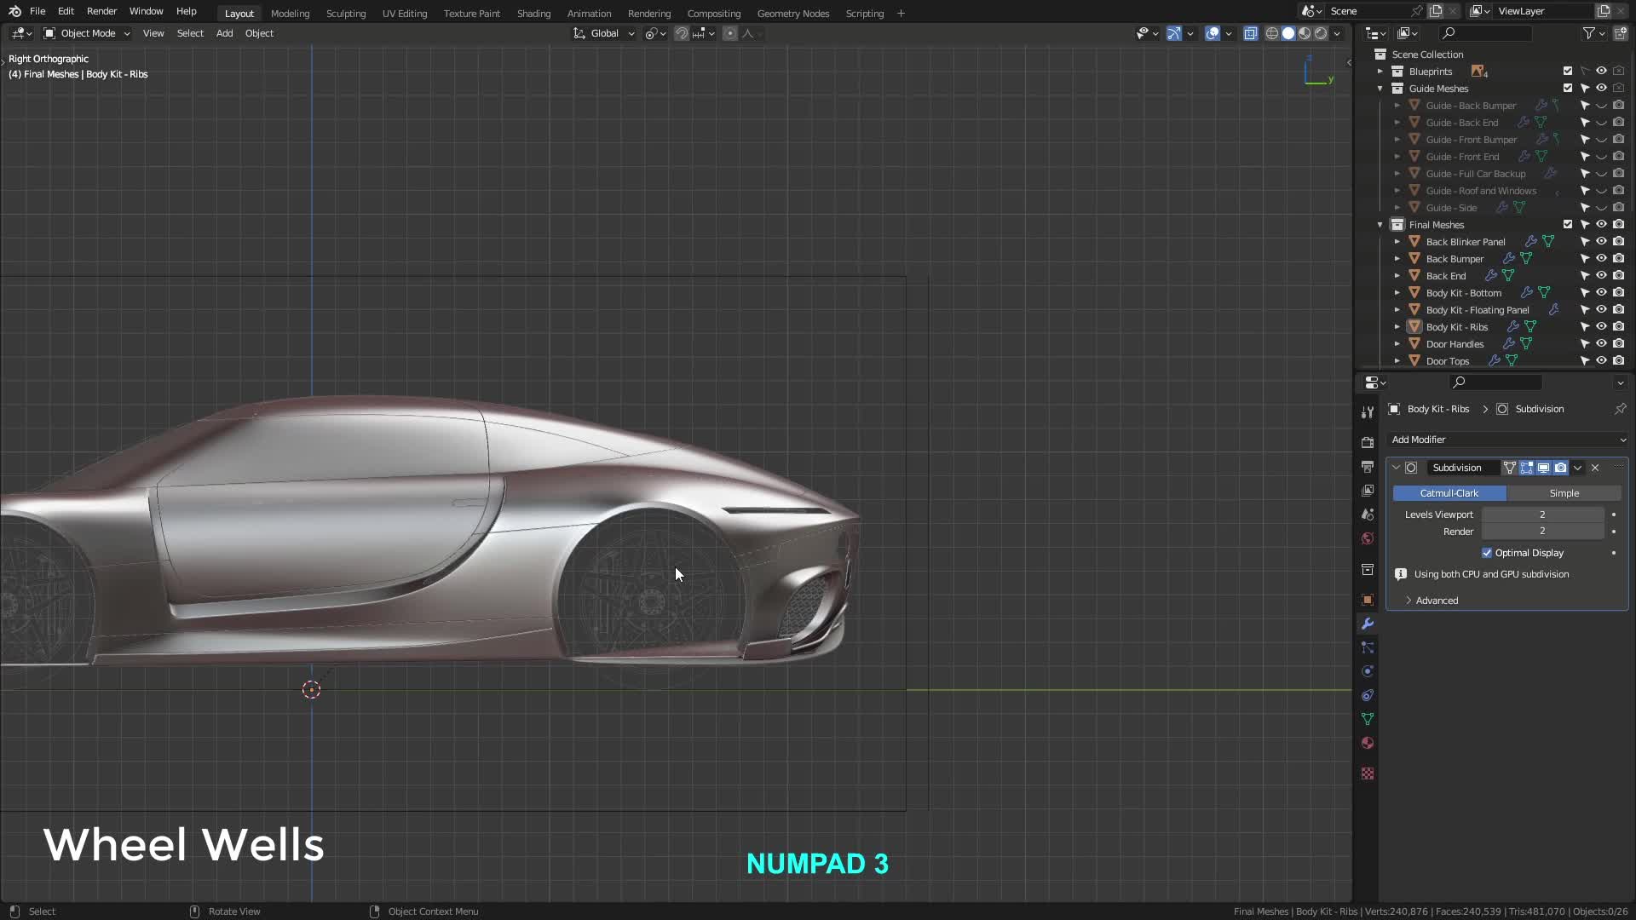
Task: Open the Object properties tab
Action: point(1368,600)
